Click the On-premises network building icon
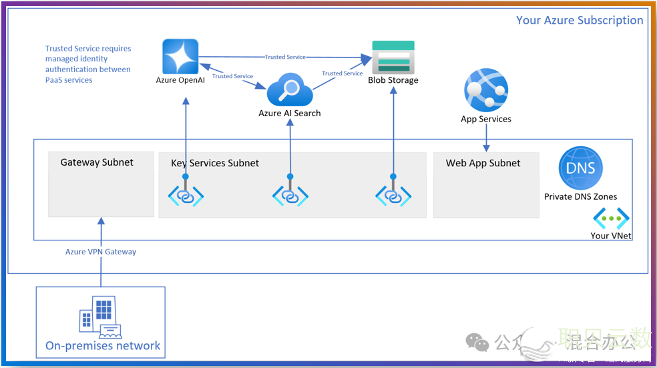Screen dimensions: 657x368 99,318
